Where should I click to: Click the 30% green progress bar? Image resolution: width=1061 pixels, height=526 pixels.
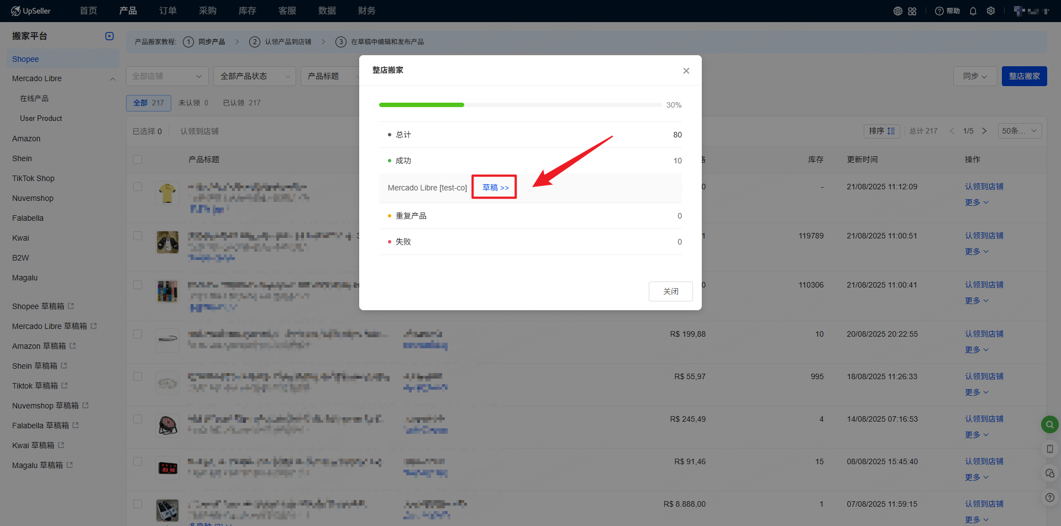[x=422, y=105]
